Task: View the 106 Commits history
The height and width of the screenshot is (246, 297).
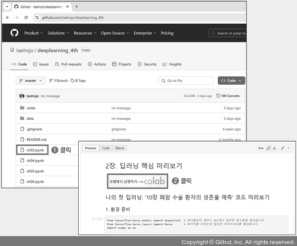Action: pos(230,96)
